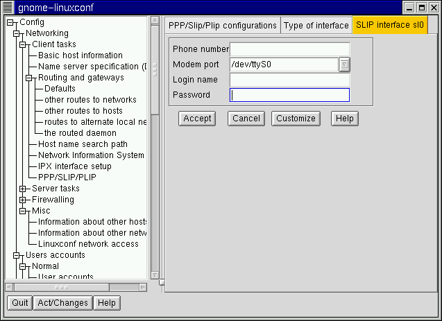
Task: Click the tree panel horizontal scrollbar
Action: tap(75, 286)
